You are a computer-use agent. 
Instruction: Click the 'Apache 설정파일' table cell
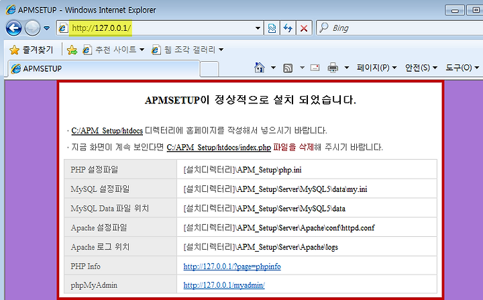pyautogui.click(x=121, y=228)
